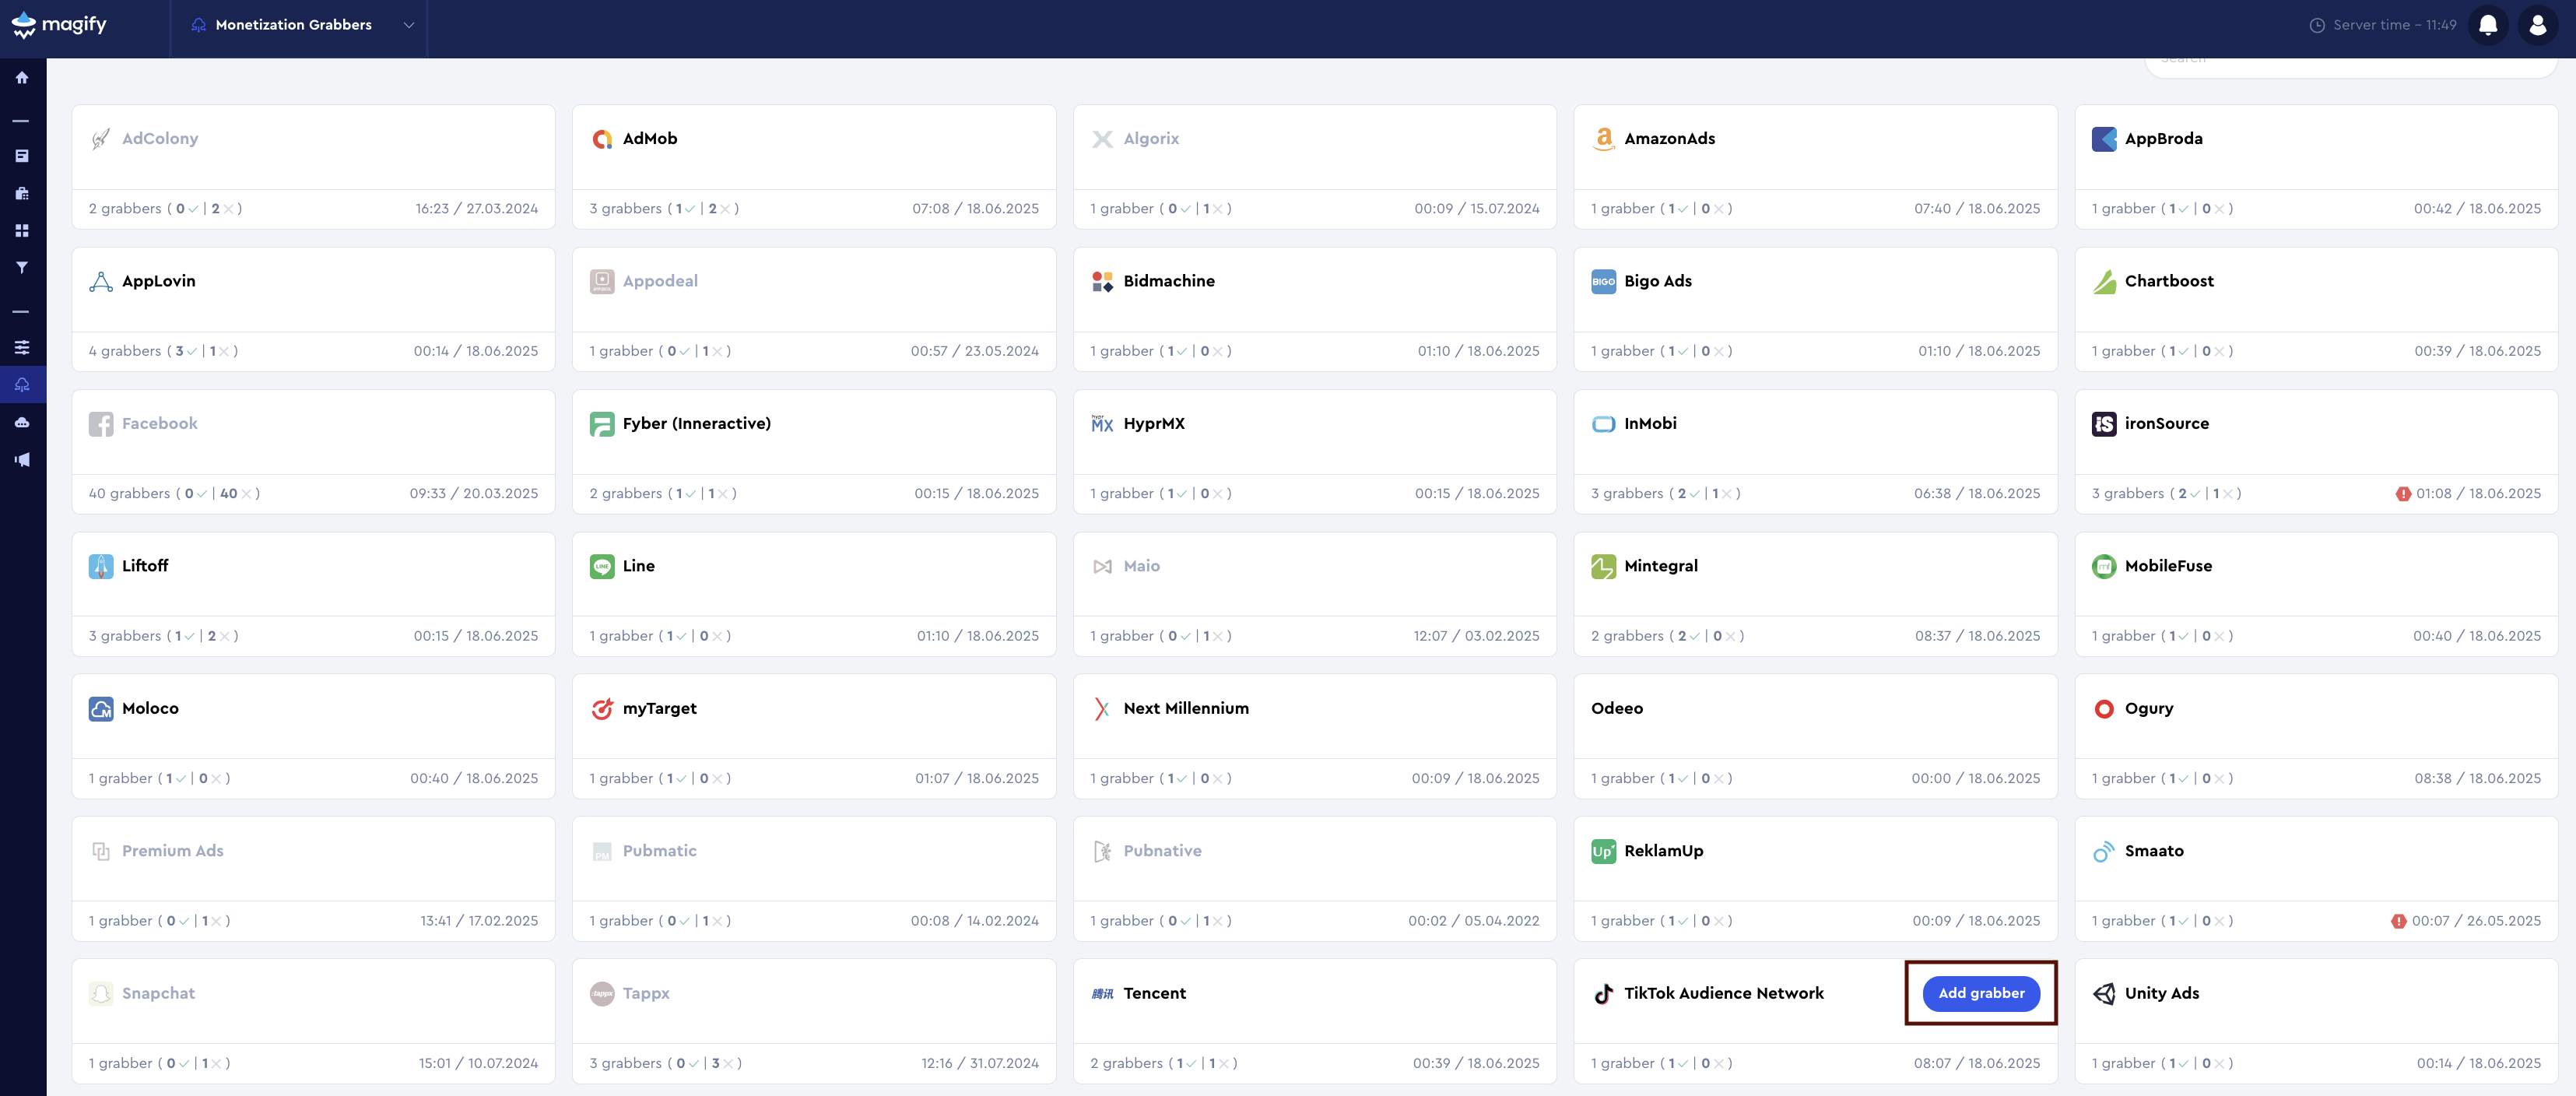Click the cloud sidebar icon below grabbers
The width and height of the screenshot is (2576, 1096).
22,423
